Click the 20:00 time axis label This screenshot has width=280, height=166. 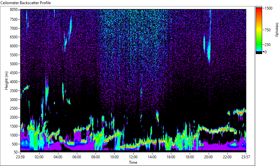pyautogui.click(x=208, y=157)
